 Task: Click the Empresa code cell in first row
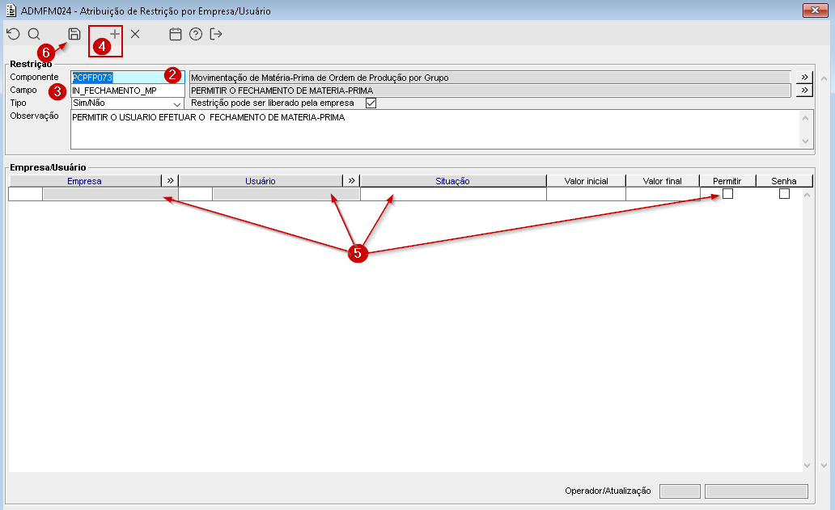[x=26, y=194]
